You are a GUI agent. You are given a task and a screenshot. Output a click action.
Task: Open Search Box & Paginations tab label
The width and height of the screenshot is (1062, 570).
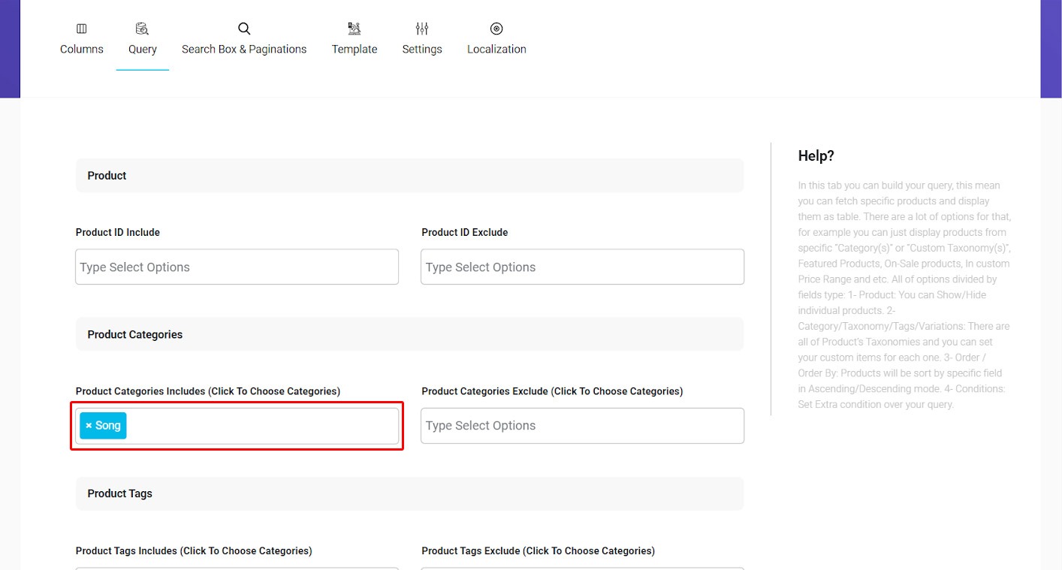244,49
